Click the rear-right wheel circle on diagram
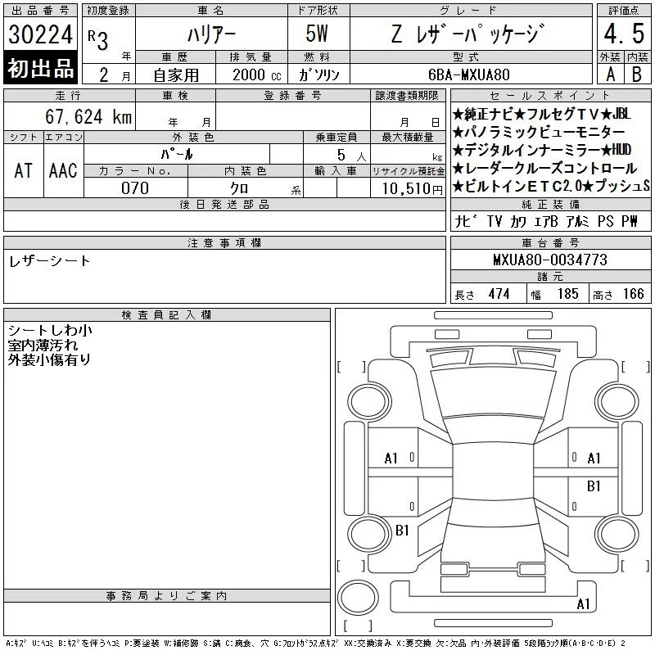Screen dimensions: 655x655 [x=617, y=535]
